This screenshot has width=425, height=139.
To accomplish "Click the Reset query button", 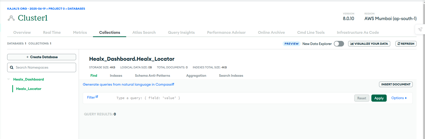I will click(x=362, y=98).
